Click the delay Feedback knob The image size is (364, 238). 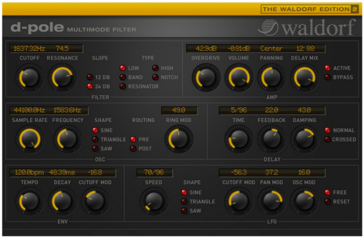272,139
